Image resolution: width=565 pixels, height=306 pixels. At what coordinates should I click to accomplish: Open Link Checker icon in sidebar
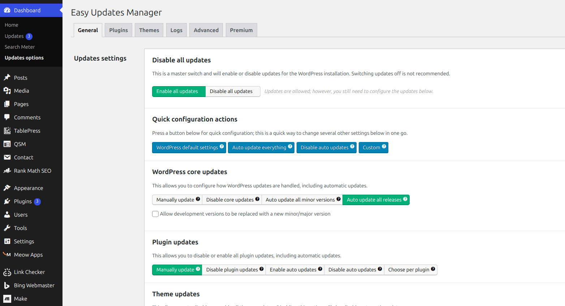pyautogui.click(x=7, y=272)
